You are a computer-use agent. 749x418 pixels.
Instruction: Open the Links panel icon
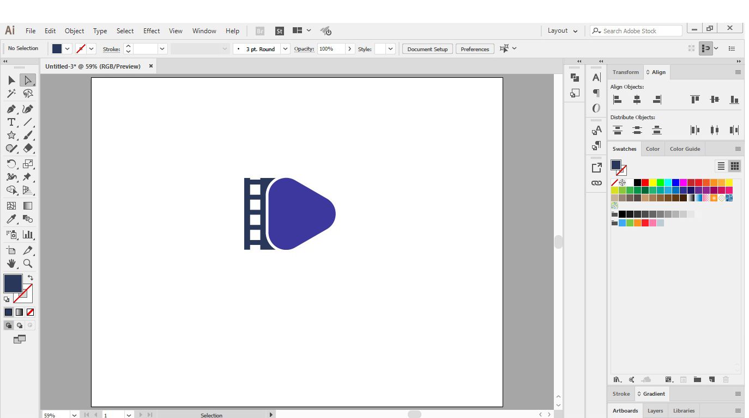(x=596, y=183)
